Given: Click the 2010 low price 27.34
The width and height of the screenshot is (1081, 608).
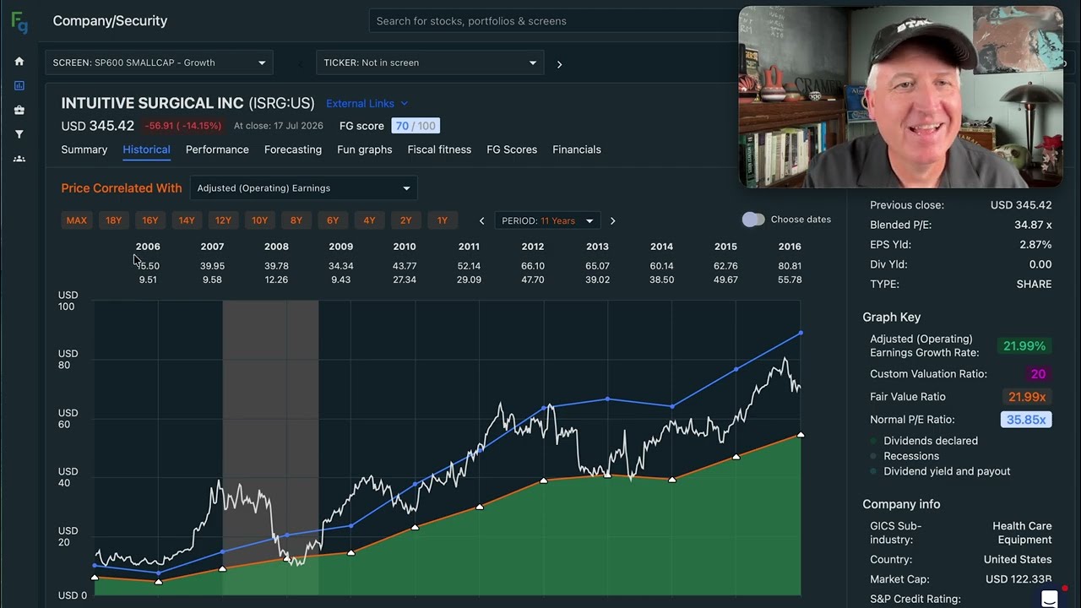Looking at the screenshot, I should pyautogui.click(x=405, y=280).
